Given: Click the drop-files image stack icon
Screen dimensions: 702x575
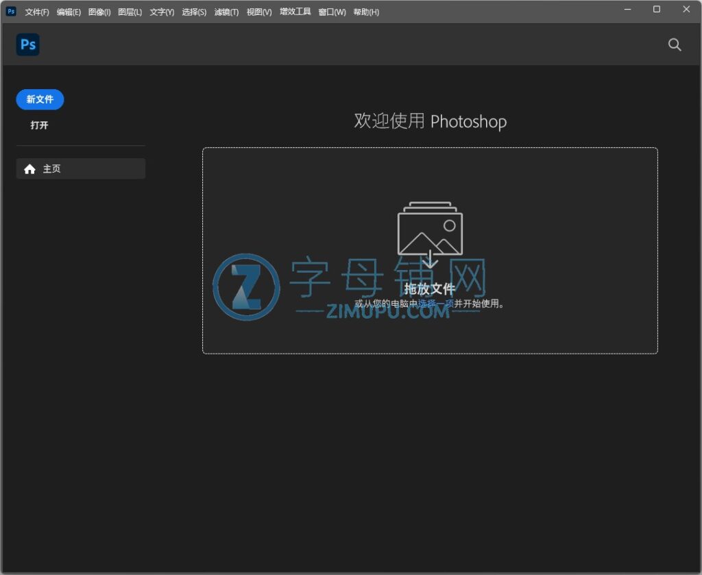Looking at the screenshot, I should pyautogui.click(x=430, y=234).
